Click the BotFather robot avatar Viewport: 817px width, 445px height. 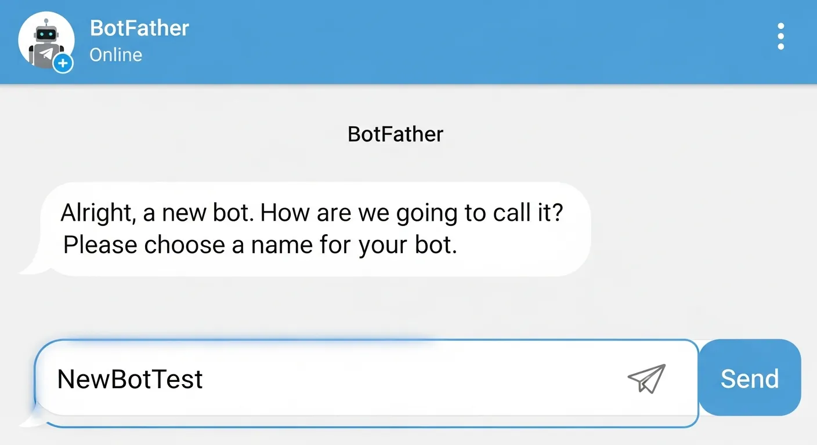(46, 42)
